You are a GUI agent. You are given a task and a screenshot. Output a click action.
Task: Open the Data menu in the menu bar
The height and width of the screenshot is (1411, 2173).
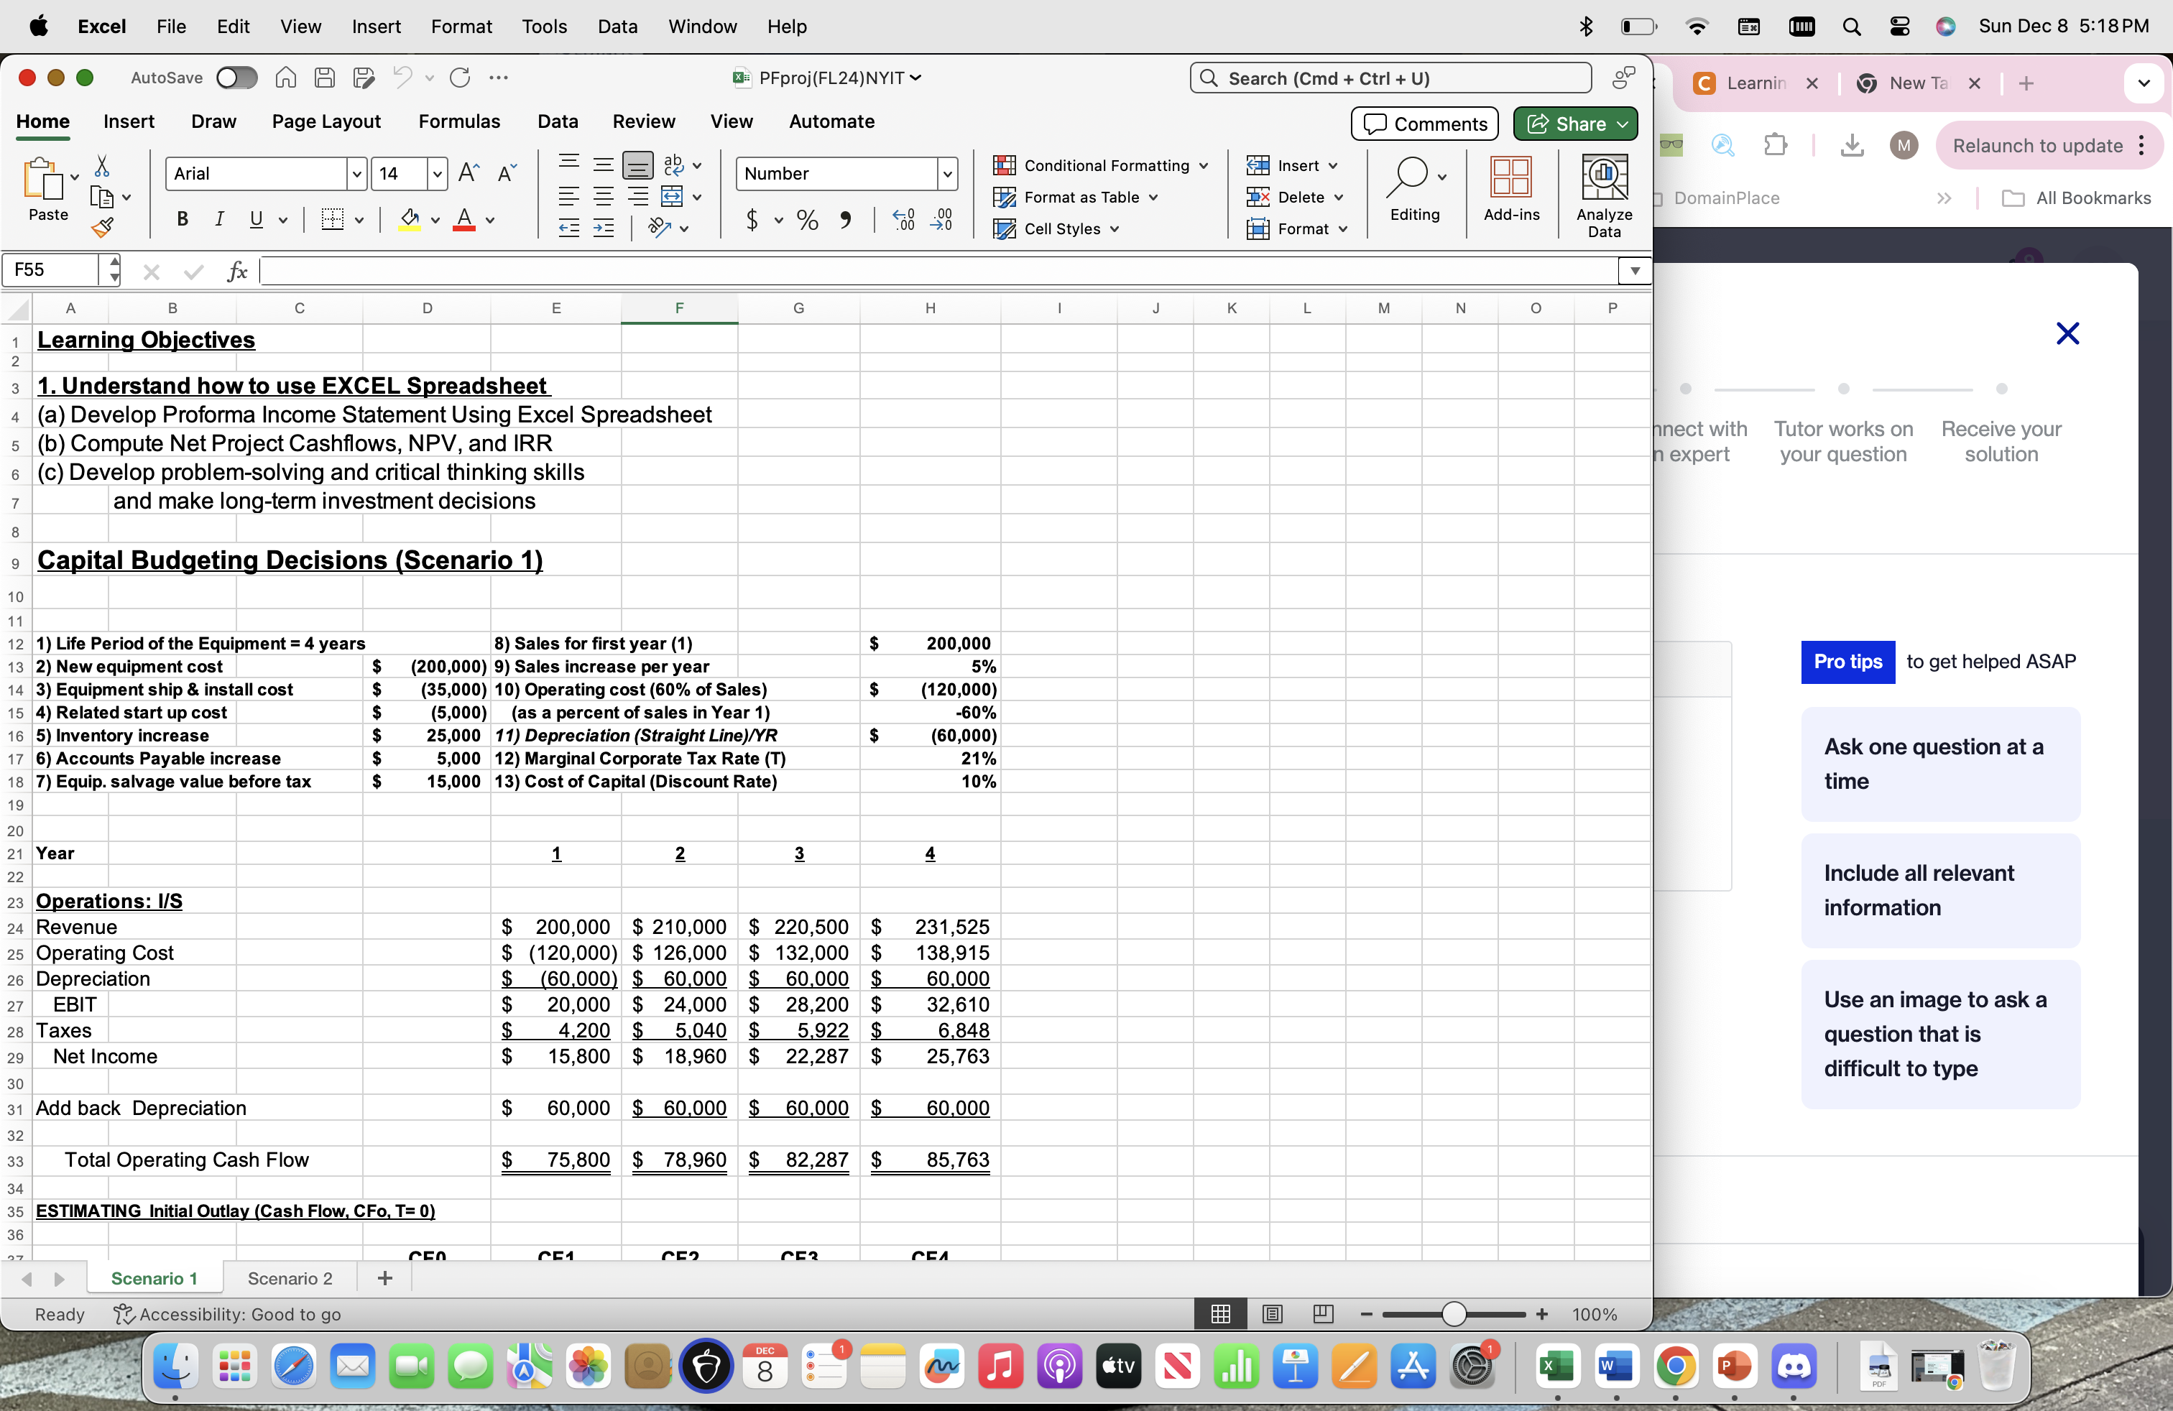[x=618, y=27]
